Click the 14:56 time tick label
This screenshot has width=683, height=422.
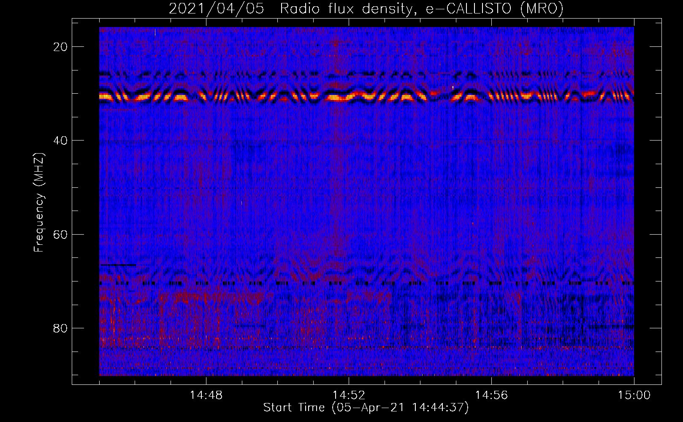coord(491,395)
